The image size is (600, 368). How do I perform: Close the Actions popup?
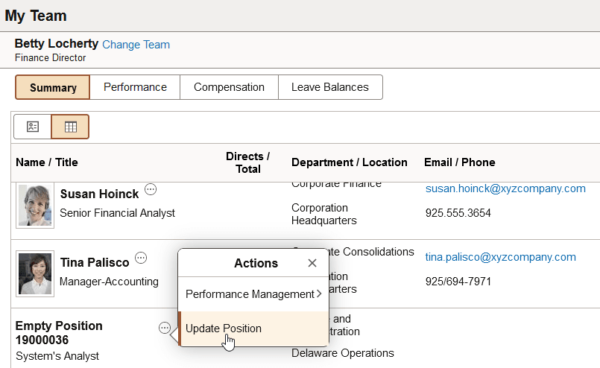[x=312, y=263]
